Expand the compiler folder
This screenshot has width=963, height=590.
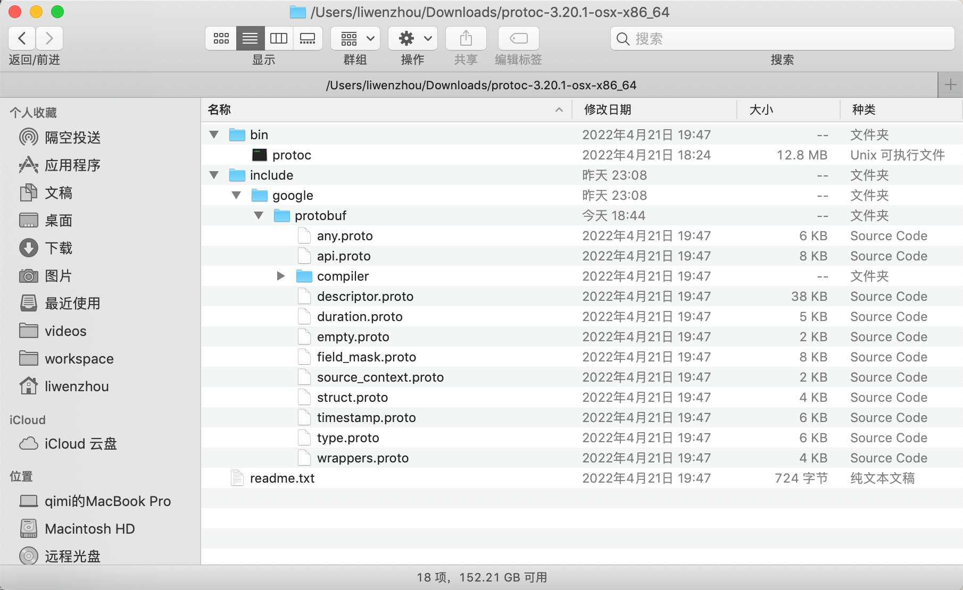[x=281, y=276]
